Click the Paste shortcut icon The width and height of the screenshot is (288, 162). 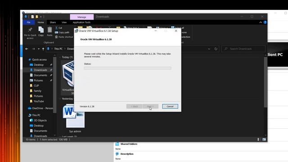(x=56, y=37)
